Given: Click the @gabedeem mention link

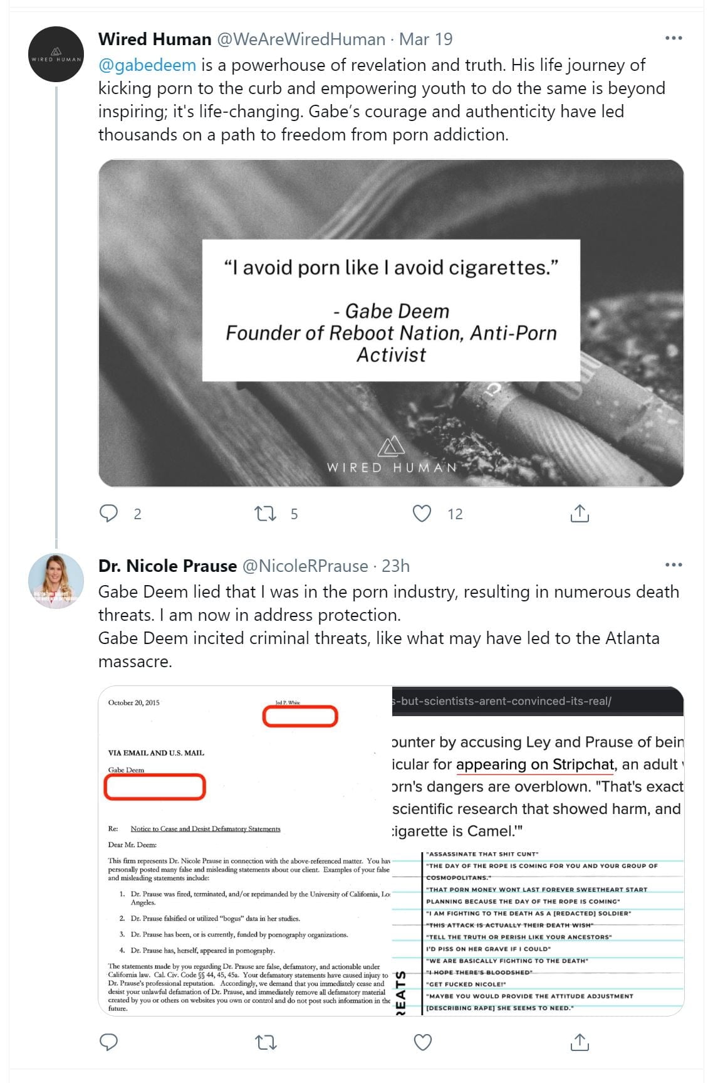Looking at the screenshot, I should click(147, 65).
